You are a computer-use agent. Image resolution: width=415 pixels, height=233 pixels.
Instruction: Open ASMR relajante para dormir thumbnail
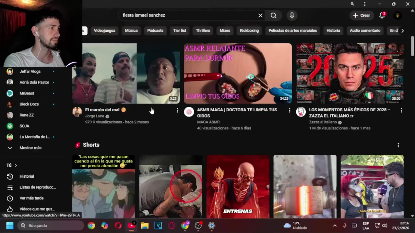tap(238, 73)
